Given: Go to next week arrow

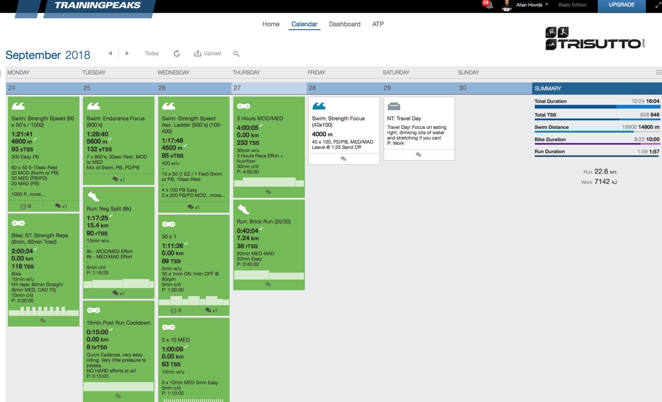Looking at the screenshot, I should pyautogui.click(x=127, y=53).
